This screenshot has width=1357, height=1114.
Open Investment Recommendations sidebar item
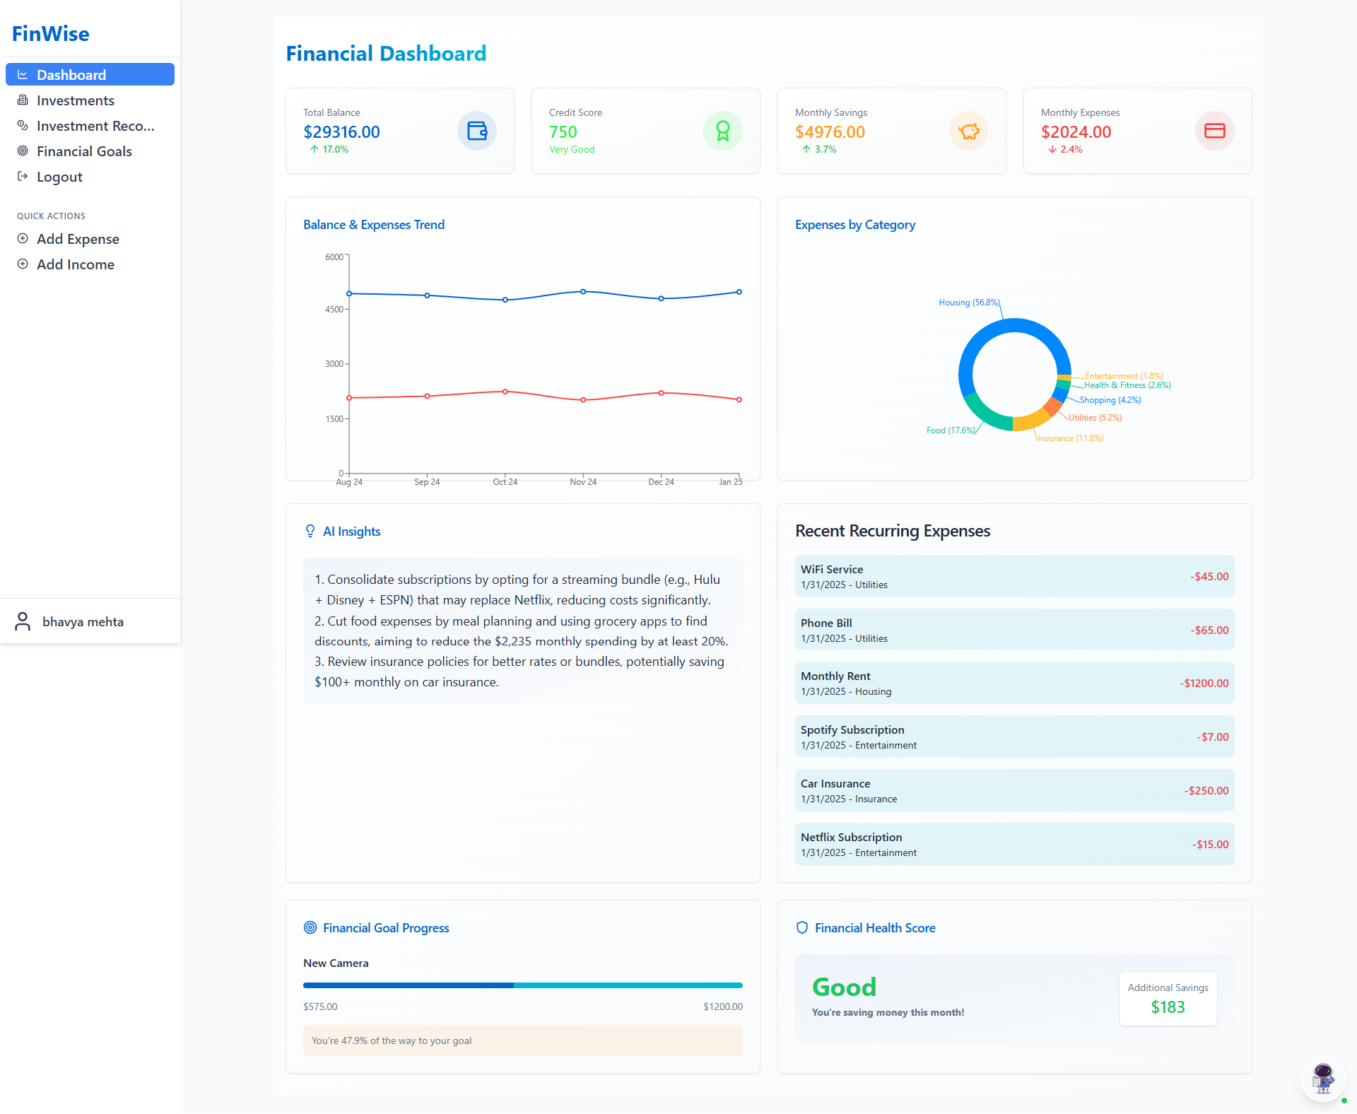[95, 126]
